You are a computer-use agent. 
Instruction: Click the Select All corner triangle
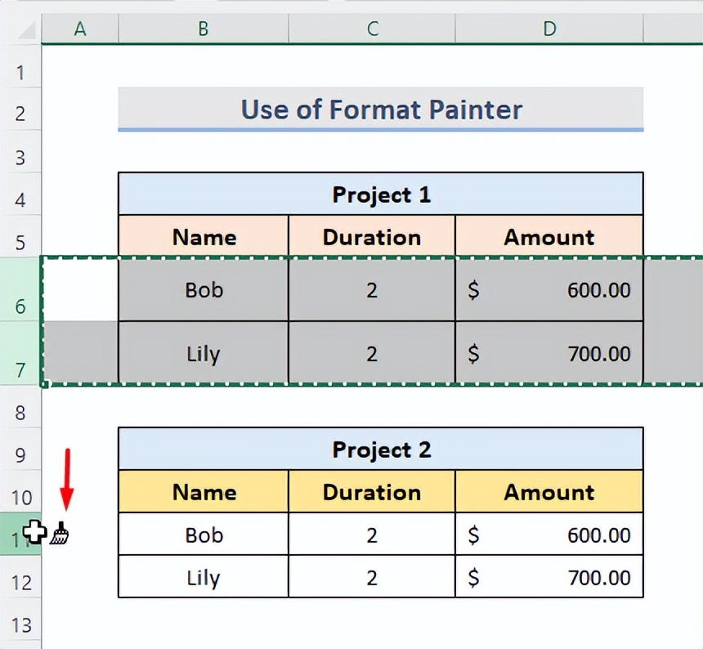tap(25, 29)
